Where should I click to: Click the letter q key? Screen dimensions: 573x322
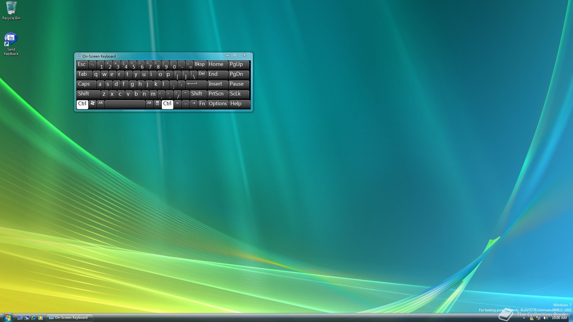[96, 75]
